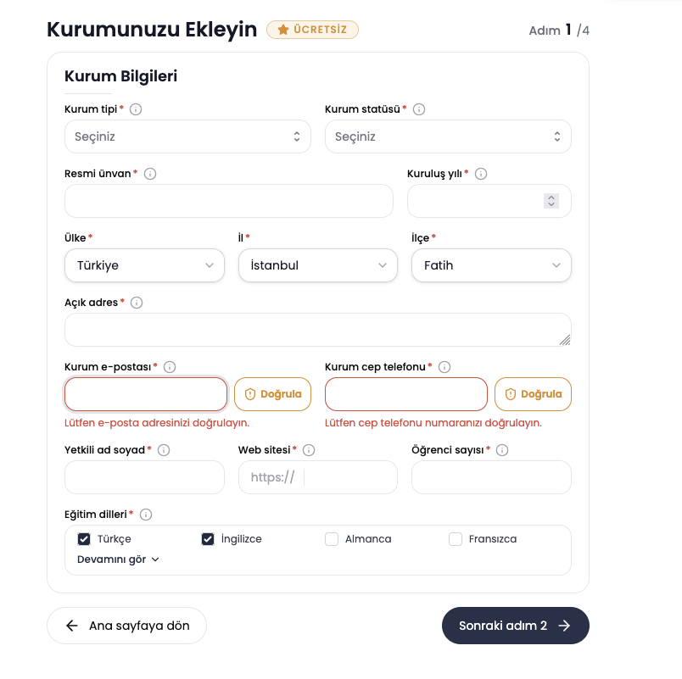Click info icon next to Eğitim dilleri
The image size is (682, 679).
146,515
